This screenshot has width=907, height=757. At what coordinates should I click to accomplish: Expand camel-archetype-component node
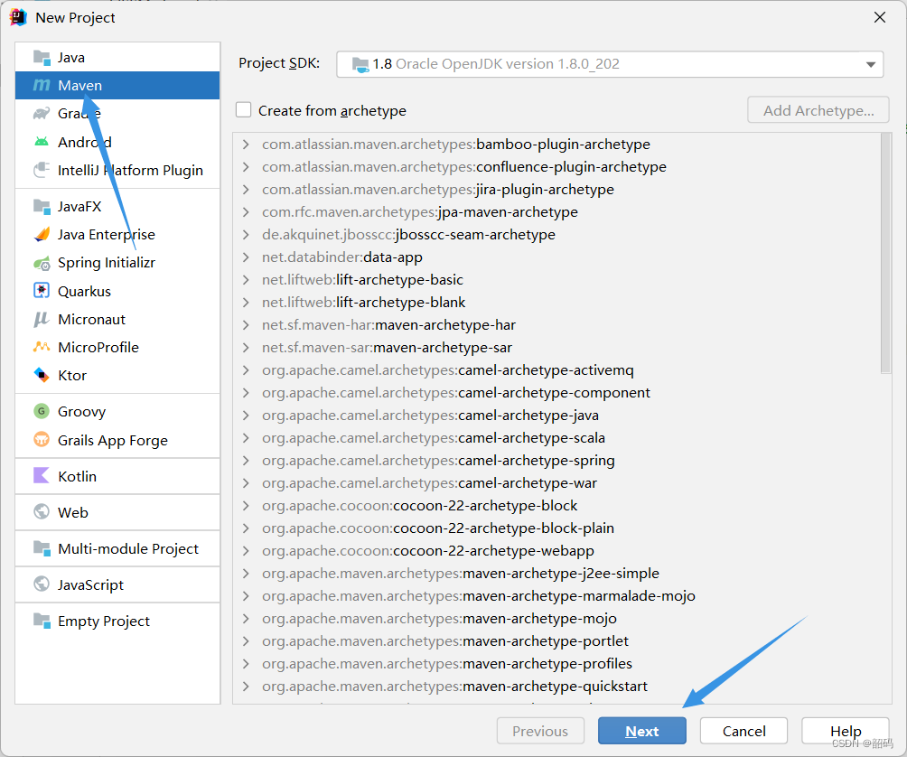246,393
